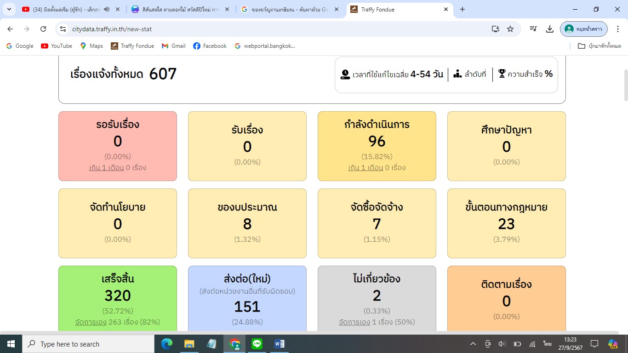Show hidden system tray icons
628x353 pixels.
coord(473,344)
